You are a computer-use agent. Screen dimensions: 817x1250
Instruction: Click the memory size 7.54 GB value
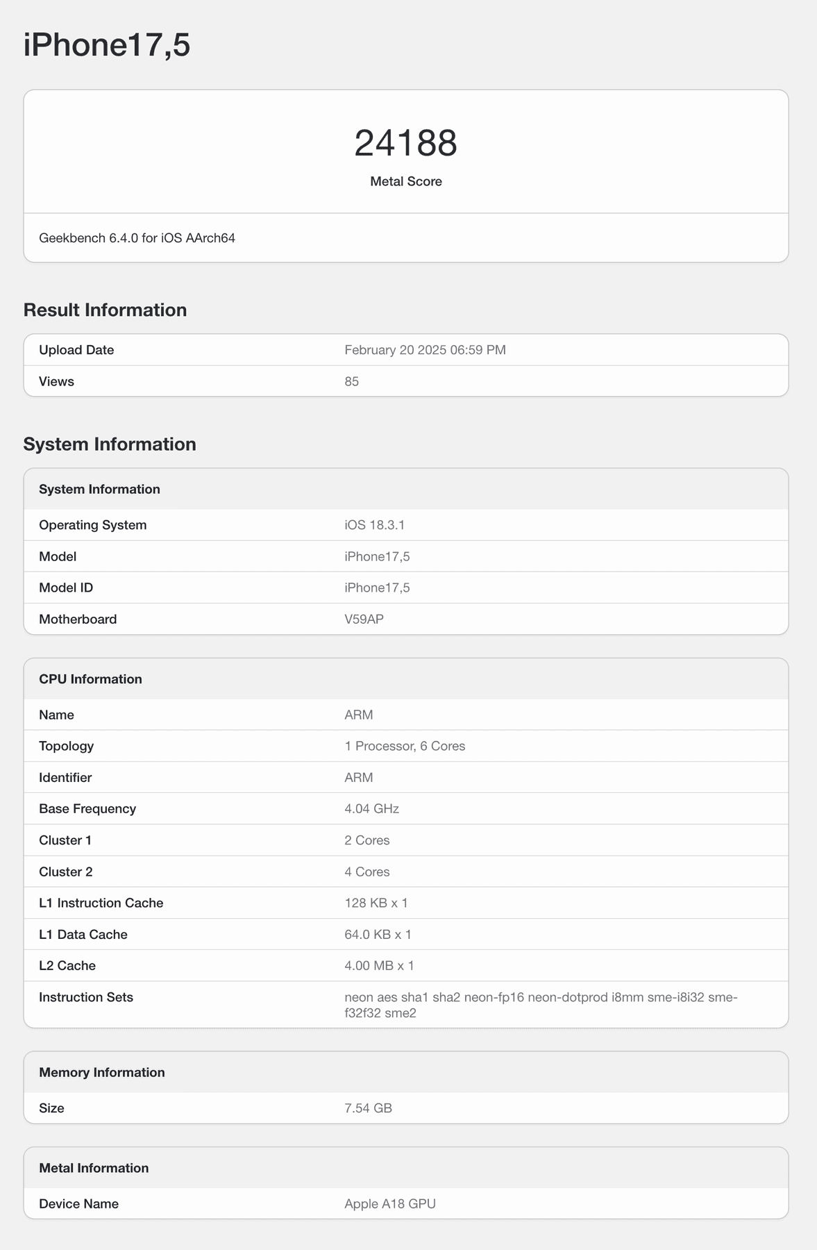coord(368,1108)
